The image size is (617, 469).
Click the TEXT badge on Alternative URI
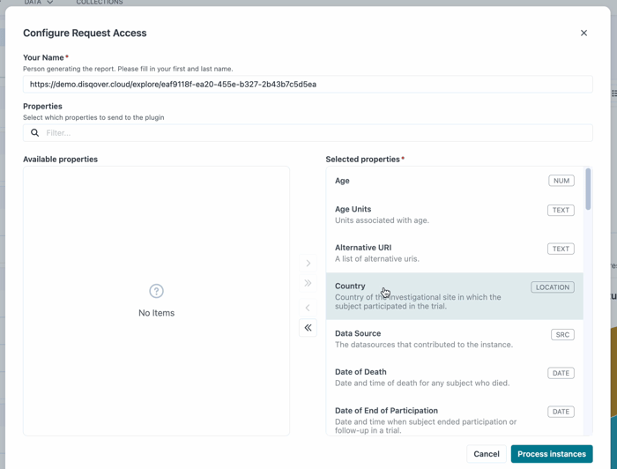(561, 249)
